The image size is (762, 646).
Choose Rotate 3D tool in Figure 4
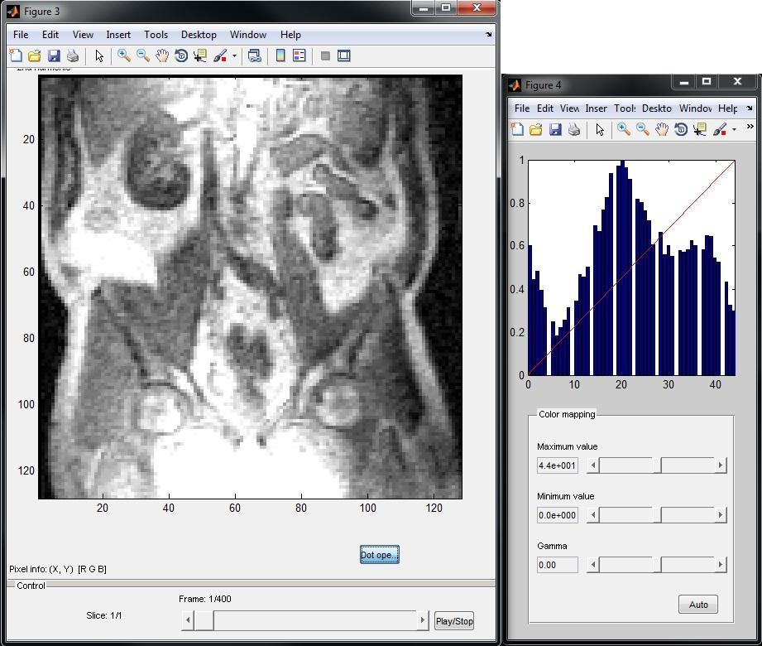pyautogui.click(x=681, y=129)
